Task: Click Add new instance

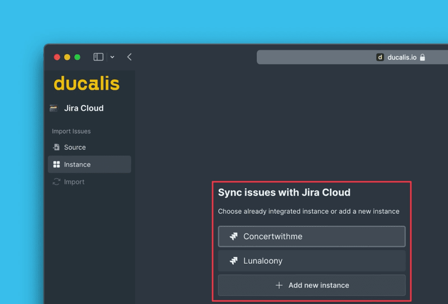Action: click(312, 285)
